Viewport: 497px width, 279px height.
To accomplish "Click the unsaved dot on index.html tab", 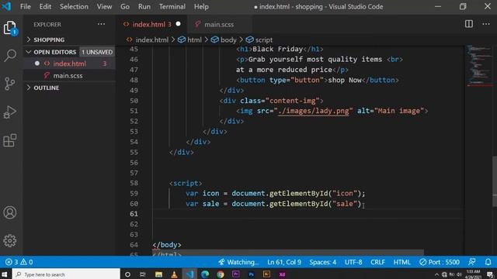I will 178,24.
